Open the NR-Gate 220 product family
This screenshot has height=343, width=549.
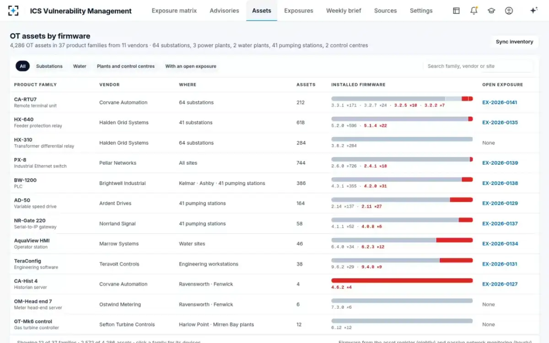(30, 220)
